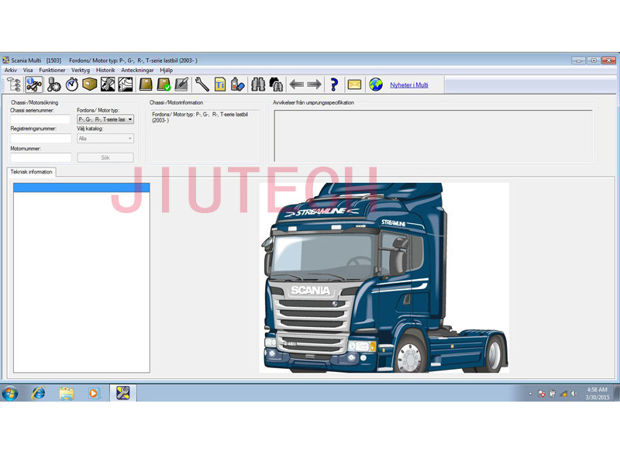
Task: Click the Scania Streamline truck image
Action: [x=384, y=277]
